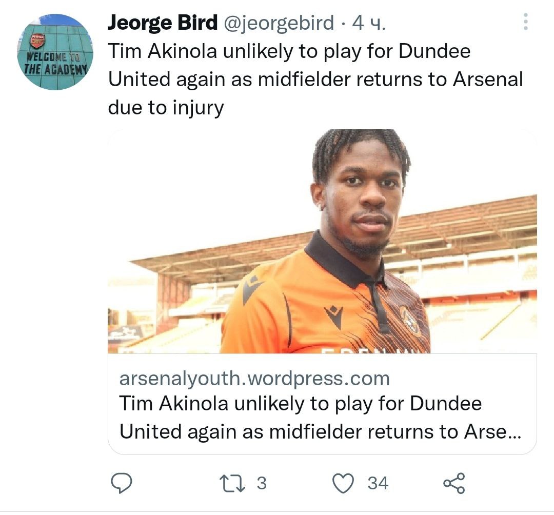Reply to Jeorge Bird's tweet

point(122,483)
